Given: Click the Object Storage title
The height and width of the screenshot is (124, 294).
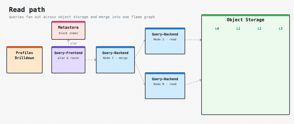Looking at the screenshot, I should point(245,20).
